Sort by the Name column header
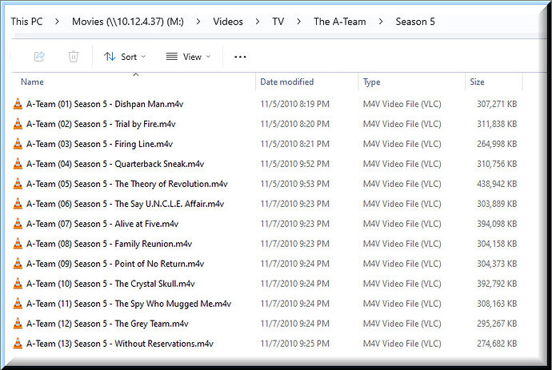This screenshot has height=370, width=552. [32, 82]
